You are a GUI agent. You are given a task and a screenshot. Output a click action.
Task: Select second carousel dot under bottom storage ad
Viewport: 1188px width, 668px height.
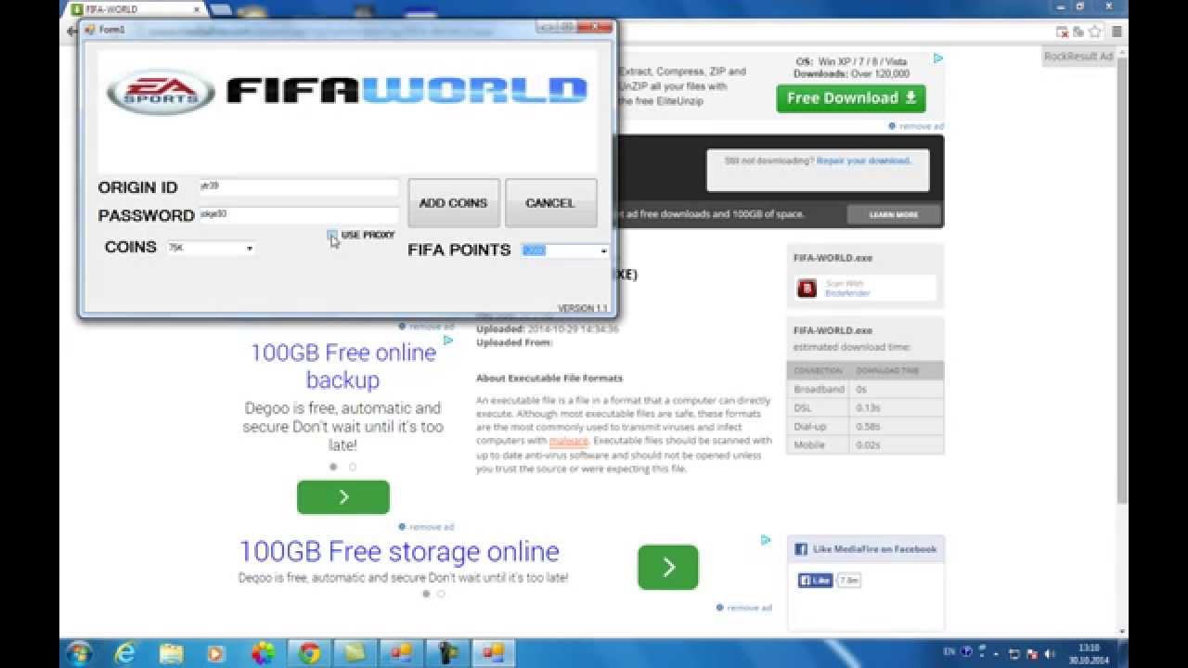[441, 594]
